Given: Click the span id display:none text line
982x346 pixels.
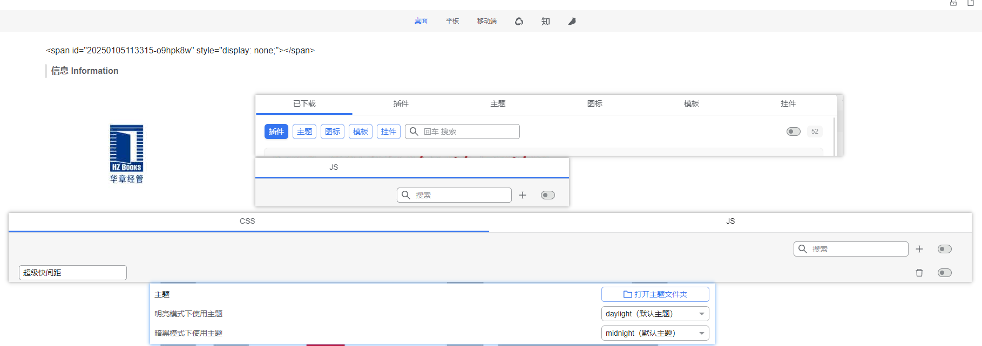Looking at the screenshot, I should click(x=180, y=50).
